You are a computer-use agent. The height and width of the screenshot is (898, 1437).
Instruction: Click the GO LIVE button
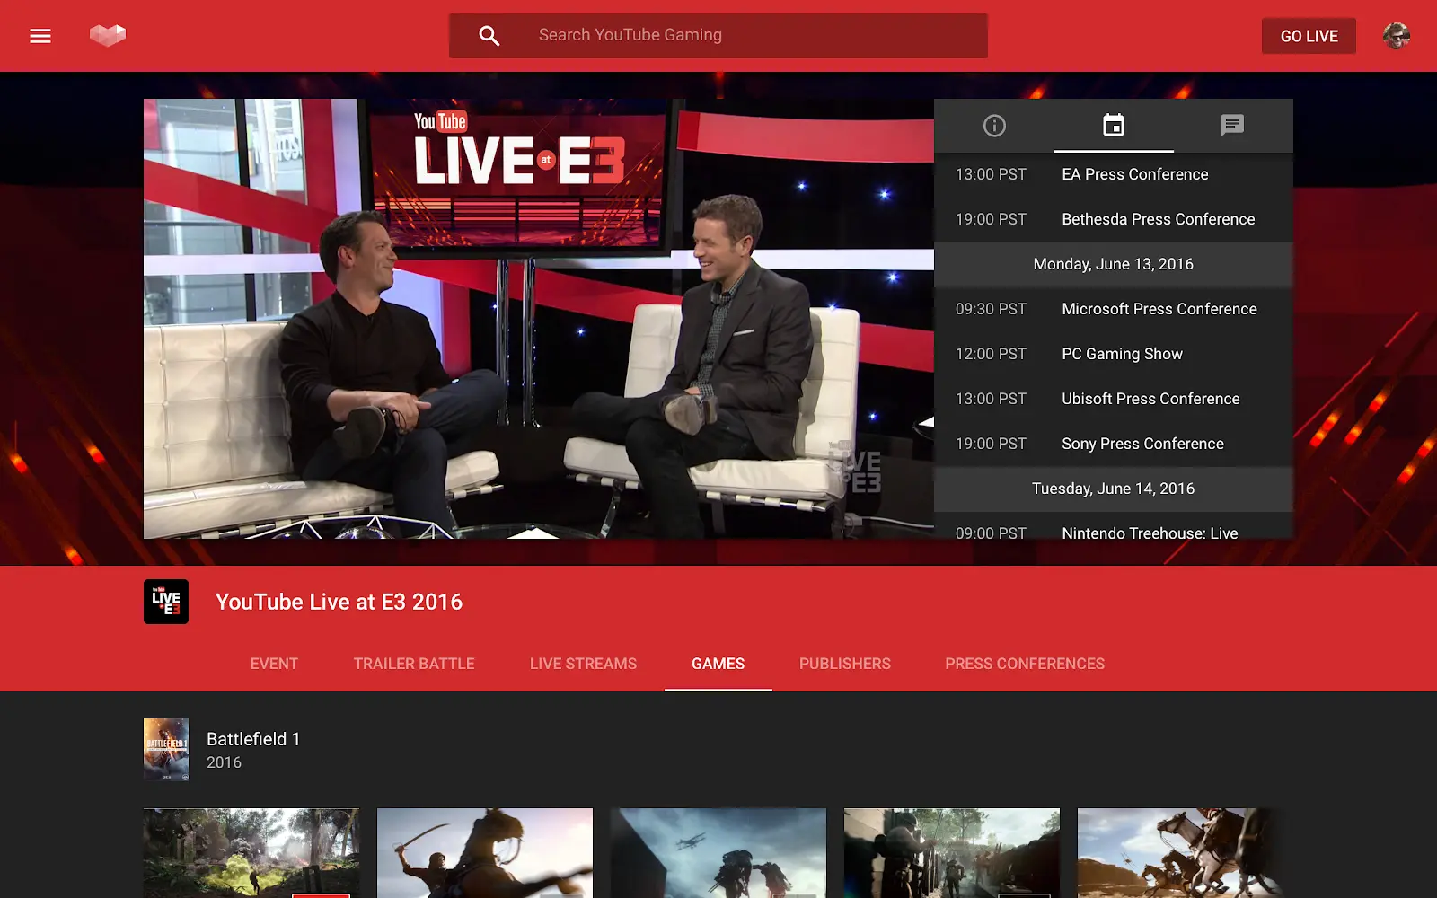point(1309,36)
